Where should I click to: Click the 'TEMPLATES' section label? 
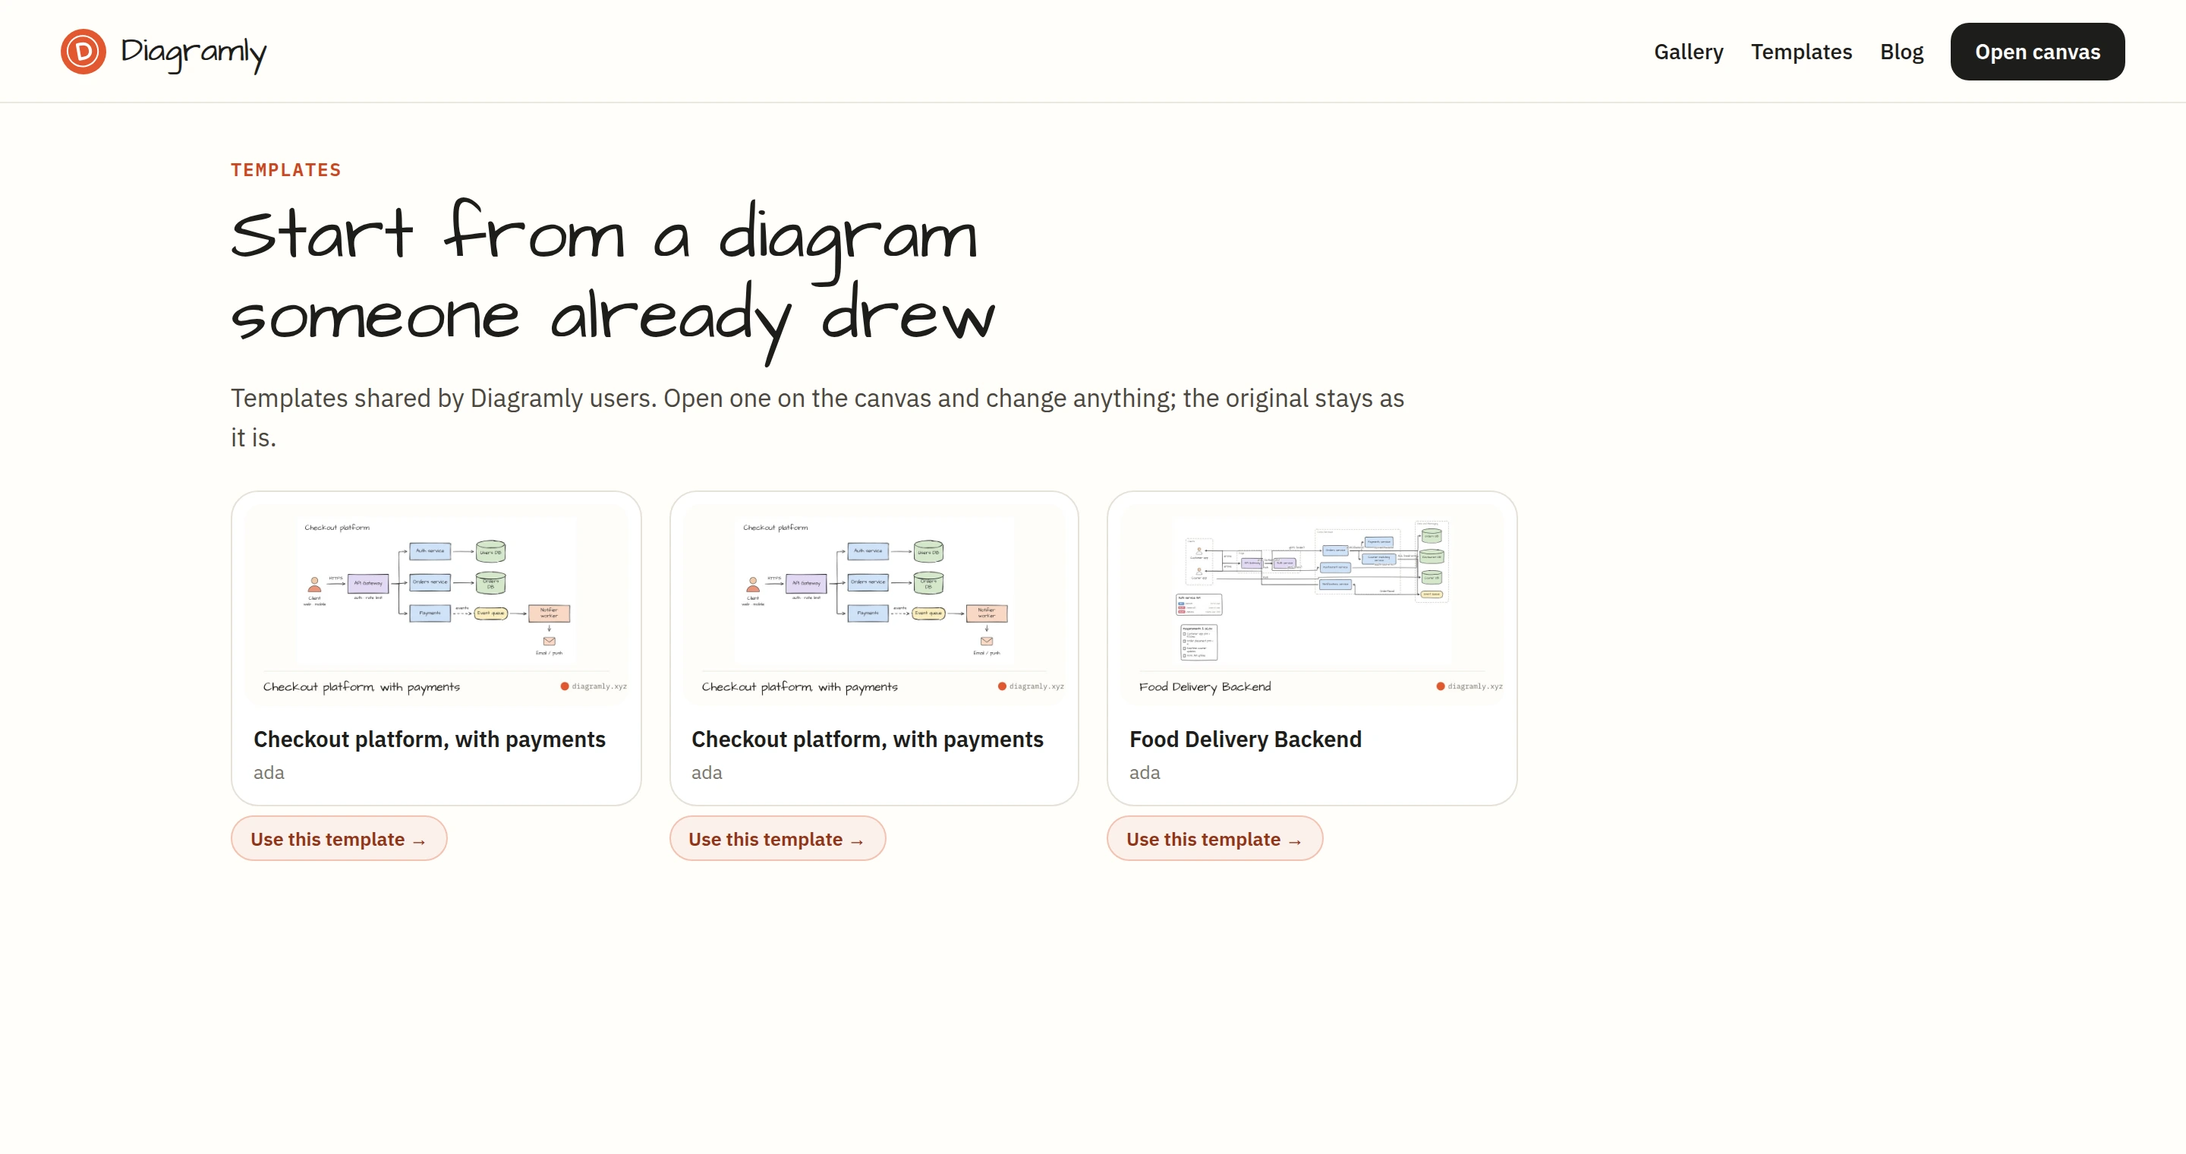[x=286, y=170]
